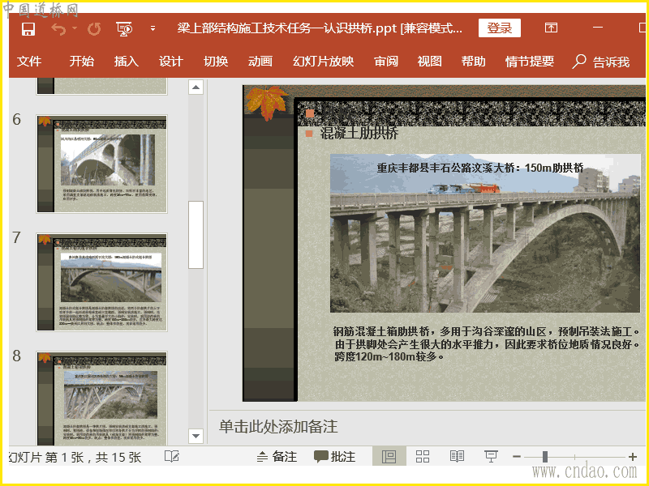Switch to the 动画 tab
Screen dimensions: 649x486
(x=260, y=62)
